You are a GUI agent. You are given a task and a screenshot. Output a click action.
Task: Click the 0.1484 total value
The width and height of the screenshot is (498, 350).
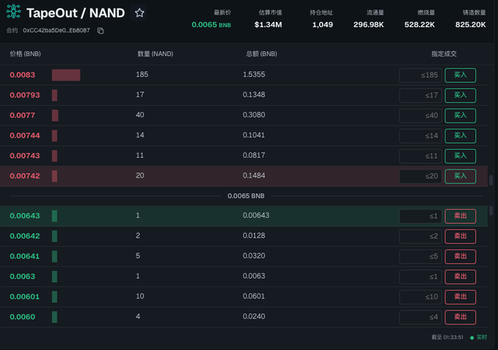[254, 175]
